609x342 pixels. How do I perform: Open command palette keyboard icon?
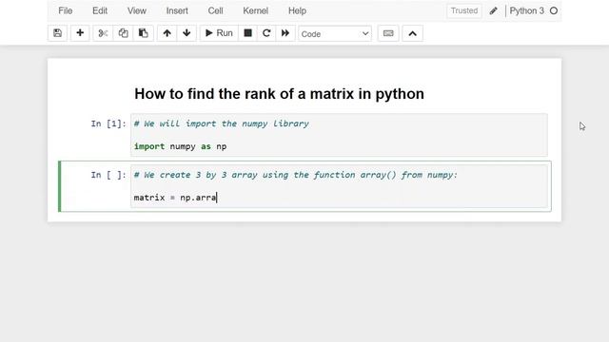pos(388,33)
